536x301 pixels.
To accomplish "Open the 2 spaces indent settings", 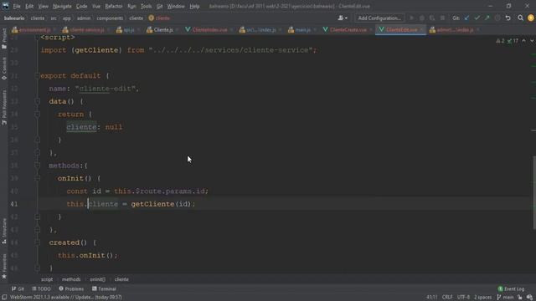I will tap(482, 298).
